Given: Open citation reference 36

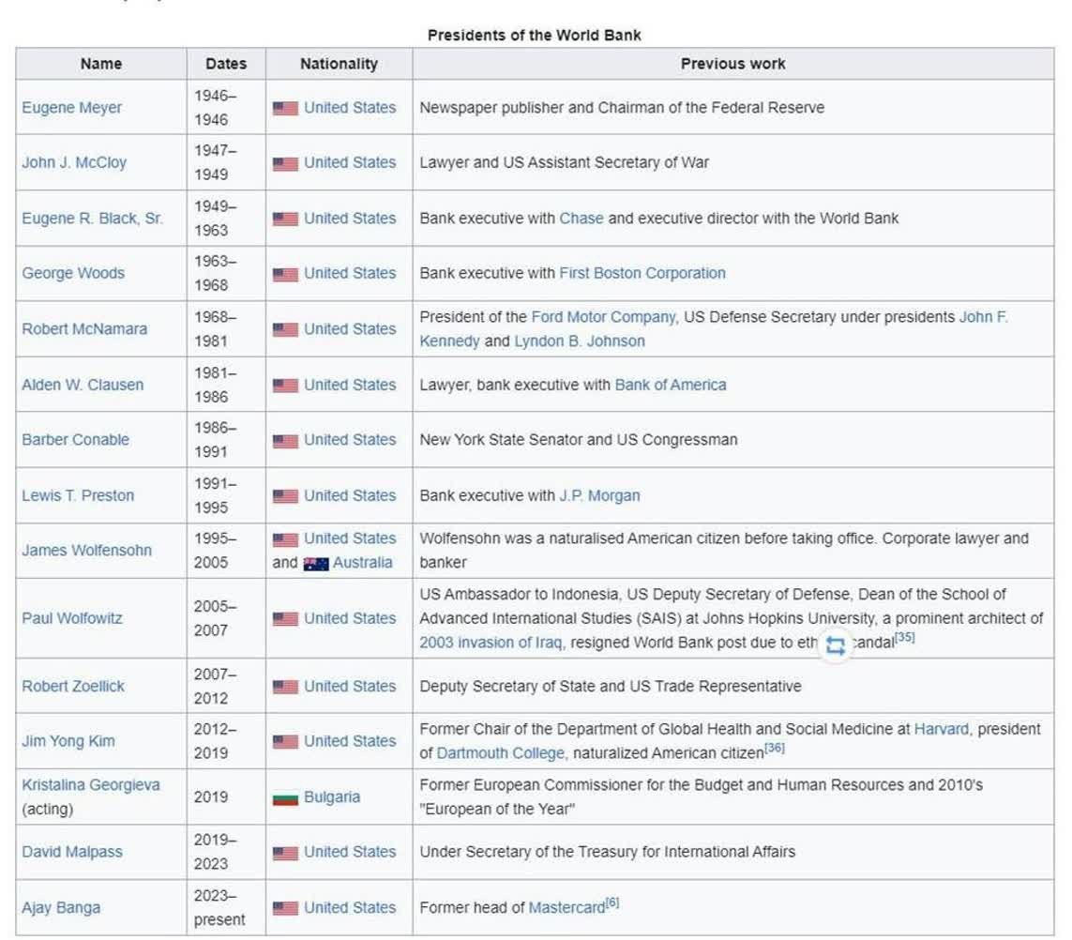Looking at the screenshot, I should (x=775, y=749).
